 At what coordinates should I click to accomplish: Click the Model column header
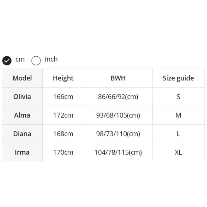coord(22,78)
